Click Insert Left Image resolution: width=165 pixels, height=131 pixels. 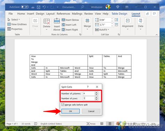pos(69,25)
